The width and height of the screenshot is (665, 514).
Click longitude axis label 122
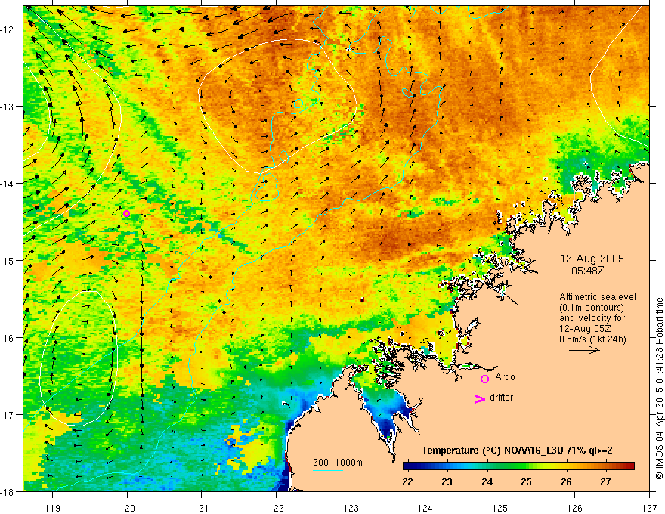click(276, 508)
